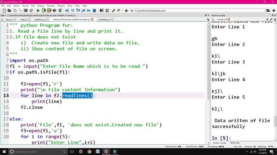Open the View menu
Viewport: 277px width, 155px height.
[x=77, y=6]
